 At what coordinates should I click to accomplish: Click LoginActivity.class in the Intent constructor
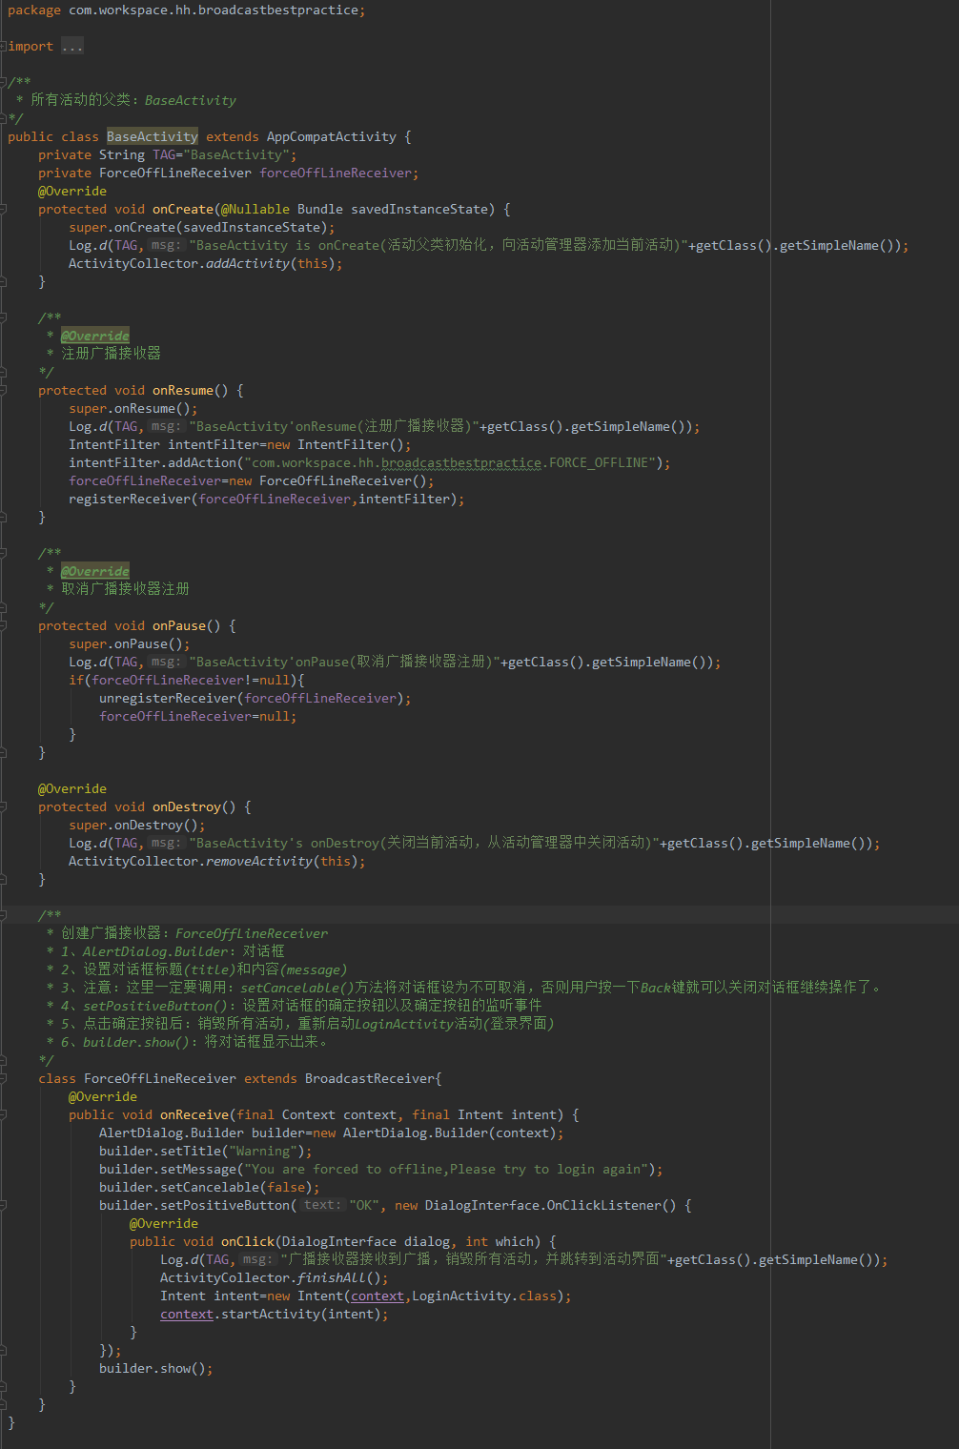484,1296
